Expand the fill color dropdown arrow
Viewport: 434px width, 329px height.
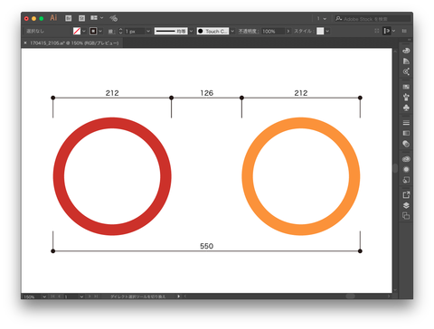coord(84,31)
